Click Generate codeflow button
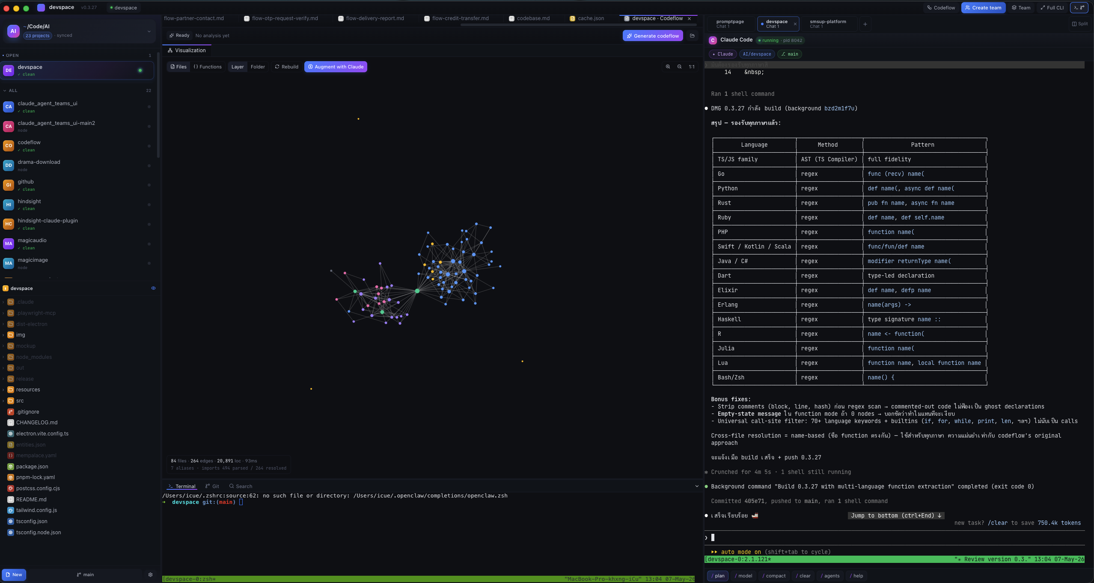The height and width of the screenshot is (583, 1094). [x=653, y=36]
